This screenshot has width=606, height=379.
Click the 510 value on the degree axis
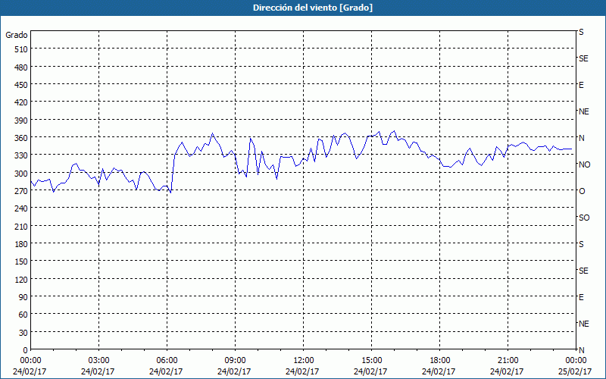(x=21, y=49)
